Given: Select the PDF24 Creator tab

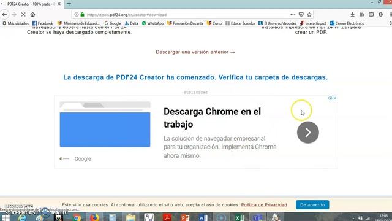Looking at the screenshot, I should click(x=31, y=4).
